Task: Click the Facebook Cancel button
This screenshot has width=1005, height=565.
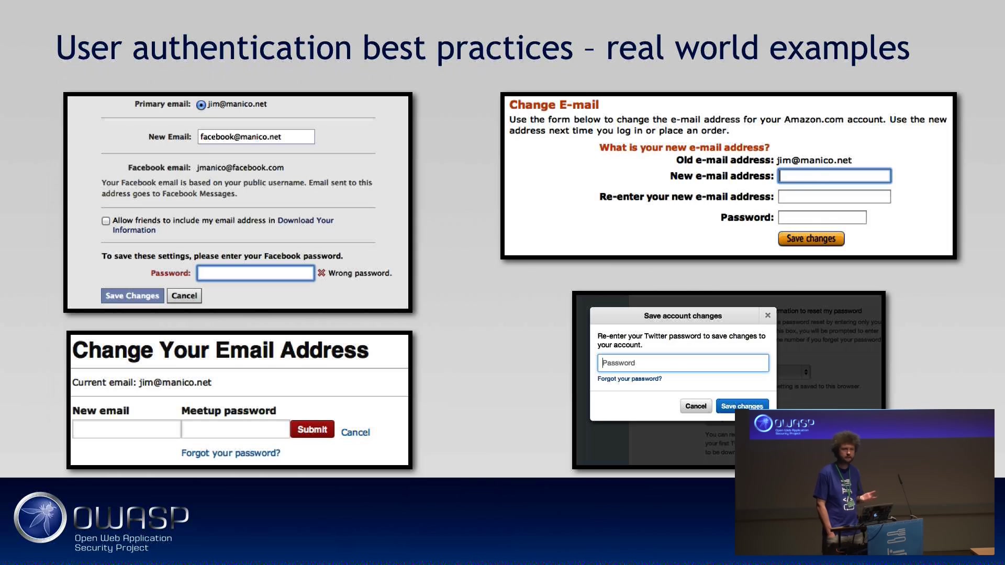Action: [184, 296]
